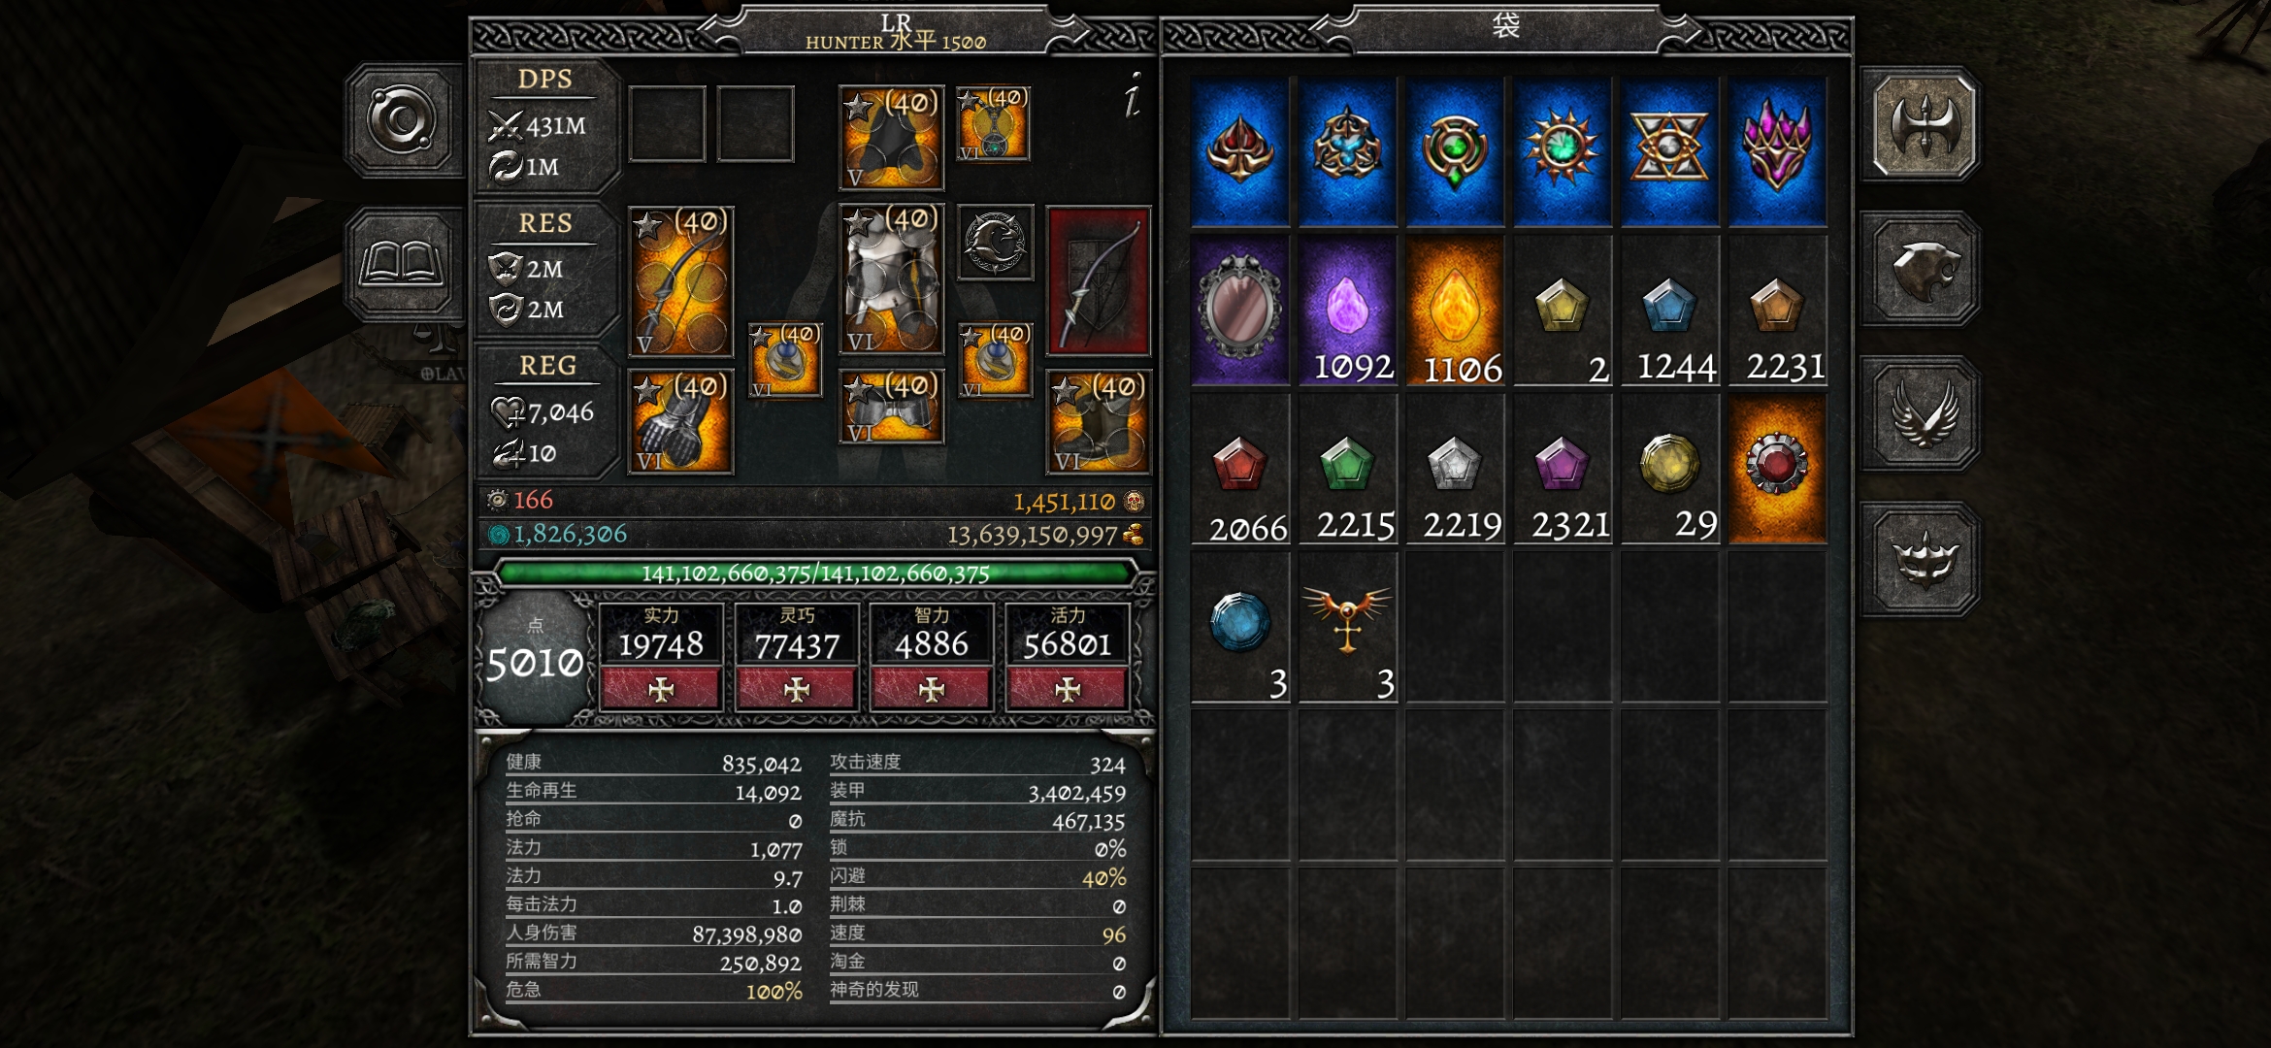Click the ring orb button above spellbook
Viewport: 2271px width, 1048px height.
click(402, 120)
